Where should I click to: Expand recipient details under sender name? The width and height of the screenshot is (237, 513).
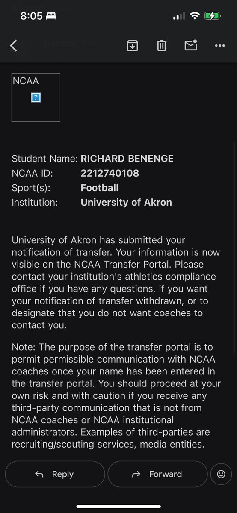point(59,57)
